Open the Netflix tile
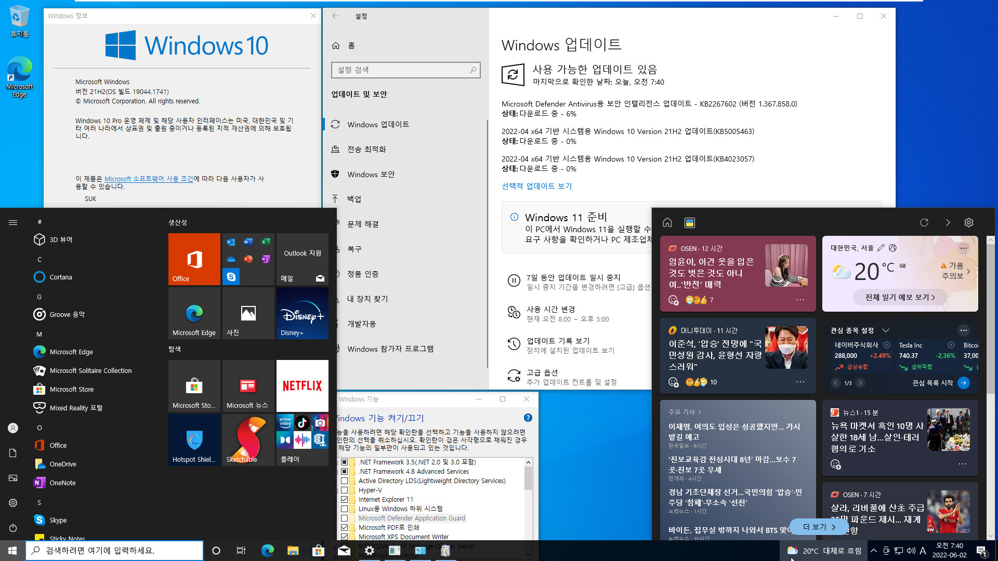The height and width of the screenshot is (561, 998). pos(302,385)
